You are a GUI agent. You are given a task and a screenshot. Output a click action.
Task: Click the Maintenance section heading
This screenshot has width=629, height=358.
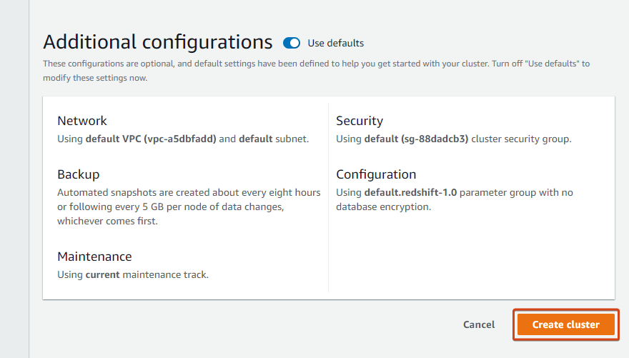pos(94,257)
